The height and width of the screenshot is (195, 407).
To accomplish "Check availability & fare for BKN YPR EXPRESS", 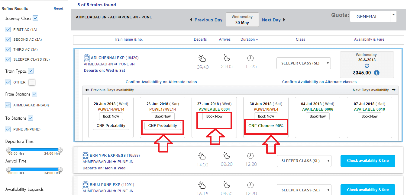I will [x=368, y=161].
